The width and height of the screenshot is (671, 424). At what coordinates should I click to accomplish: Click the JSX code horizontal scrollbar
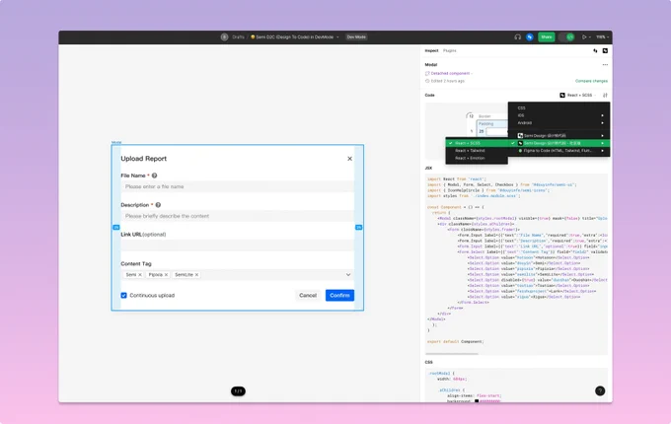coord(452,354)
